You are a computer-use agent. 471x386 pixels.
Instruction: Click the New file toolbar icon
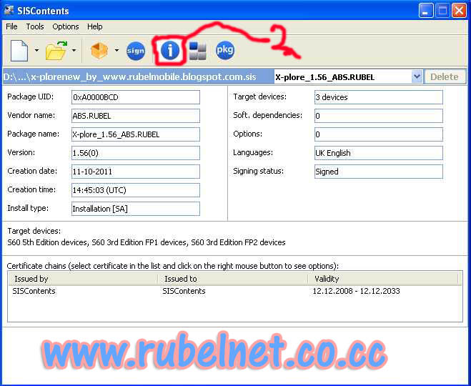pyautogui.click(x=19, y=51)
